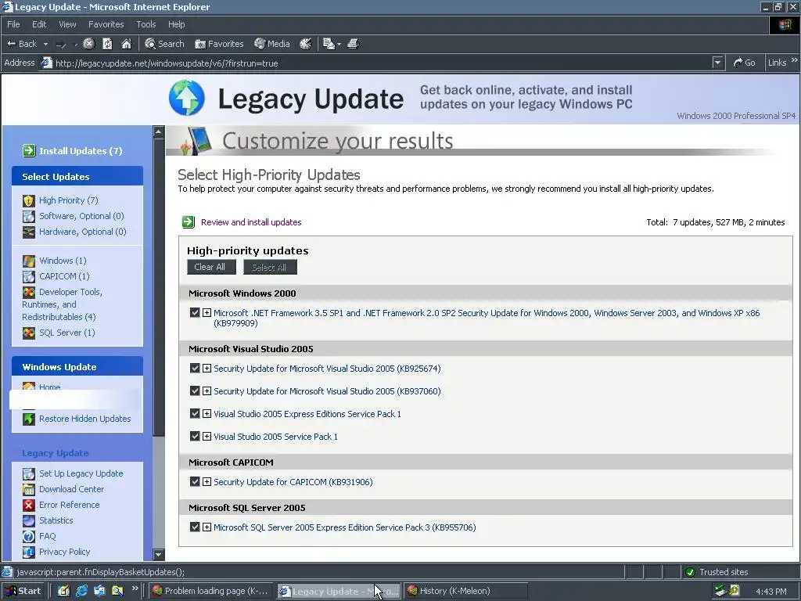Click the Back navigation button

22,44
